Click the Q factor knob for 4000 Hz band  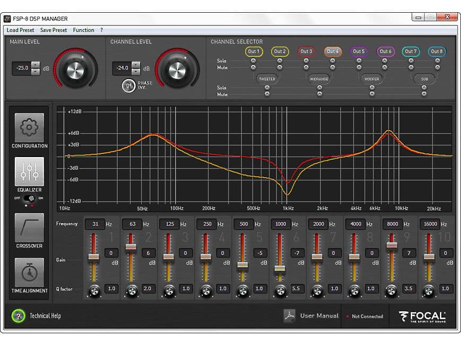pyautogui.click(x=354, y=291)
